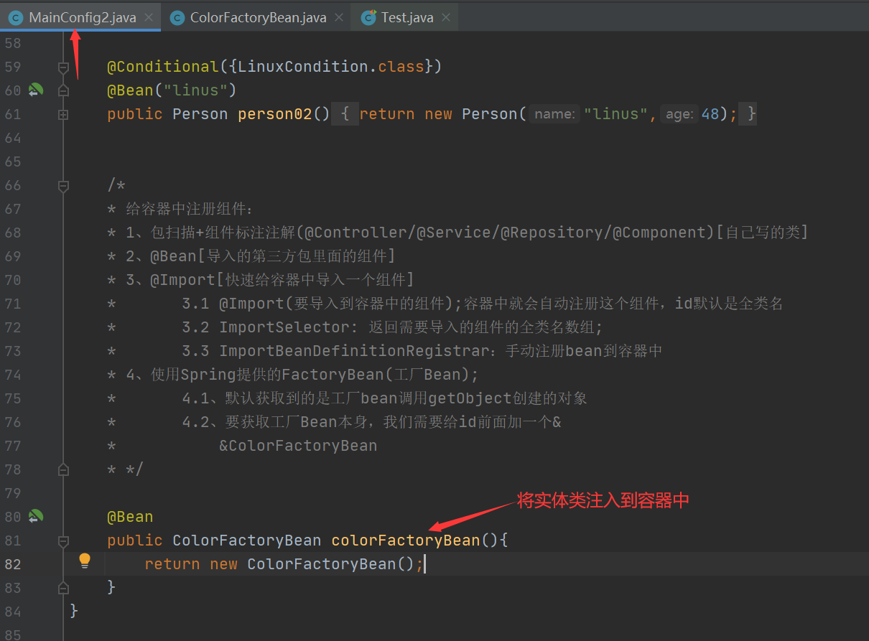Click the return keyword on line 82
The image size is (869, 641).
click(172, 563)
